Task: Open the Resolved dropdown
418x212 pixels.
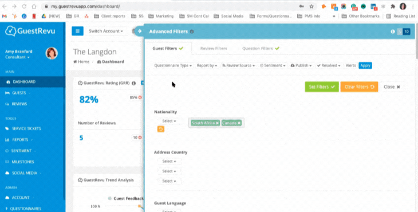Action: point(329,65)
